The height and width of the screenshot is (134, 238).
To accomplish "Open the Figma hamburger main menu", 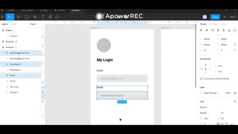I will 2,17.
